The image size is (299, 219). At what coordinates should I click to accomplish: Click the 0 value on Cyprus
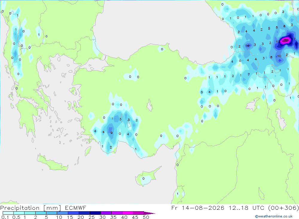[x=144, y=179]
